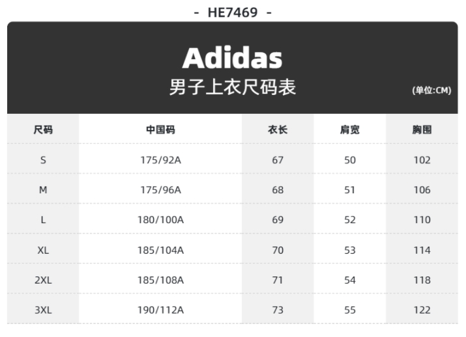Select the 3XL size row label

(43, 310)
